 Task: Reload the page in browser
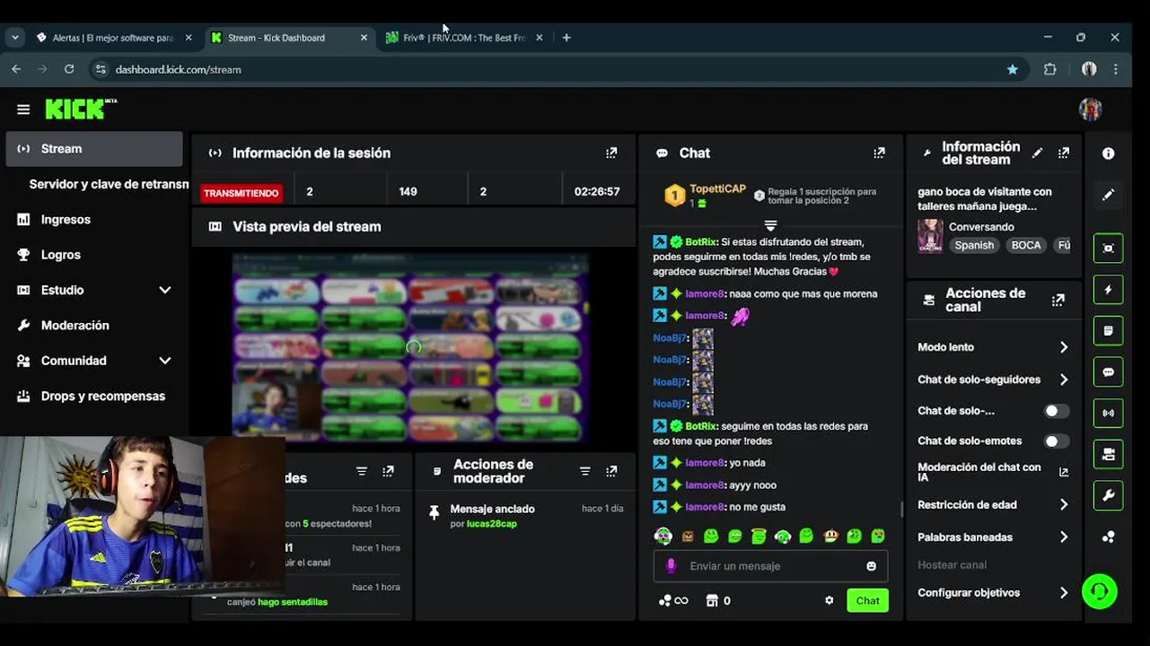69,69
